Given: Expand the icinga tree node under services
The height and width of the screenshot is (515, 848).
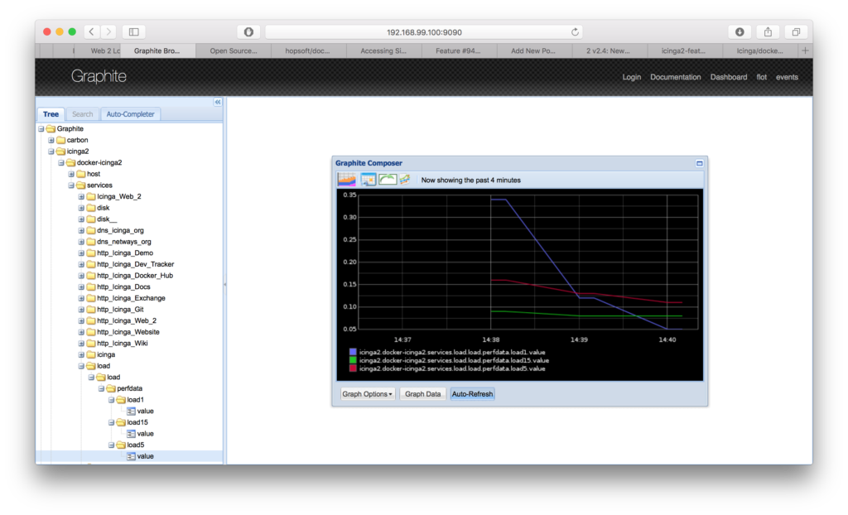Looking at the screenshot, I should coord(81,355).
